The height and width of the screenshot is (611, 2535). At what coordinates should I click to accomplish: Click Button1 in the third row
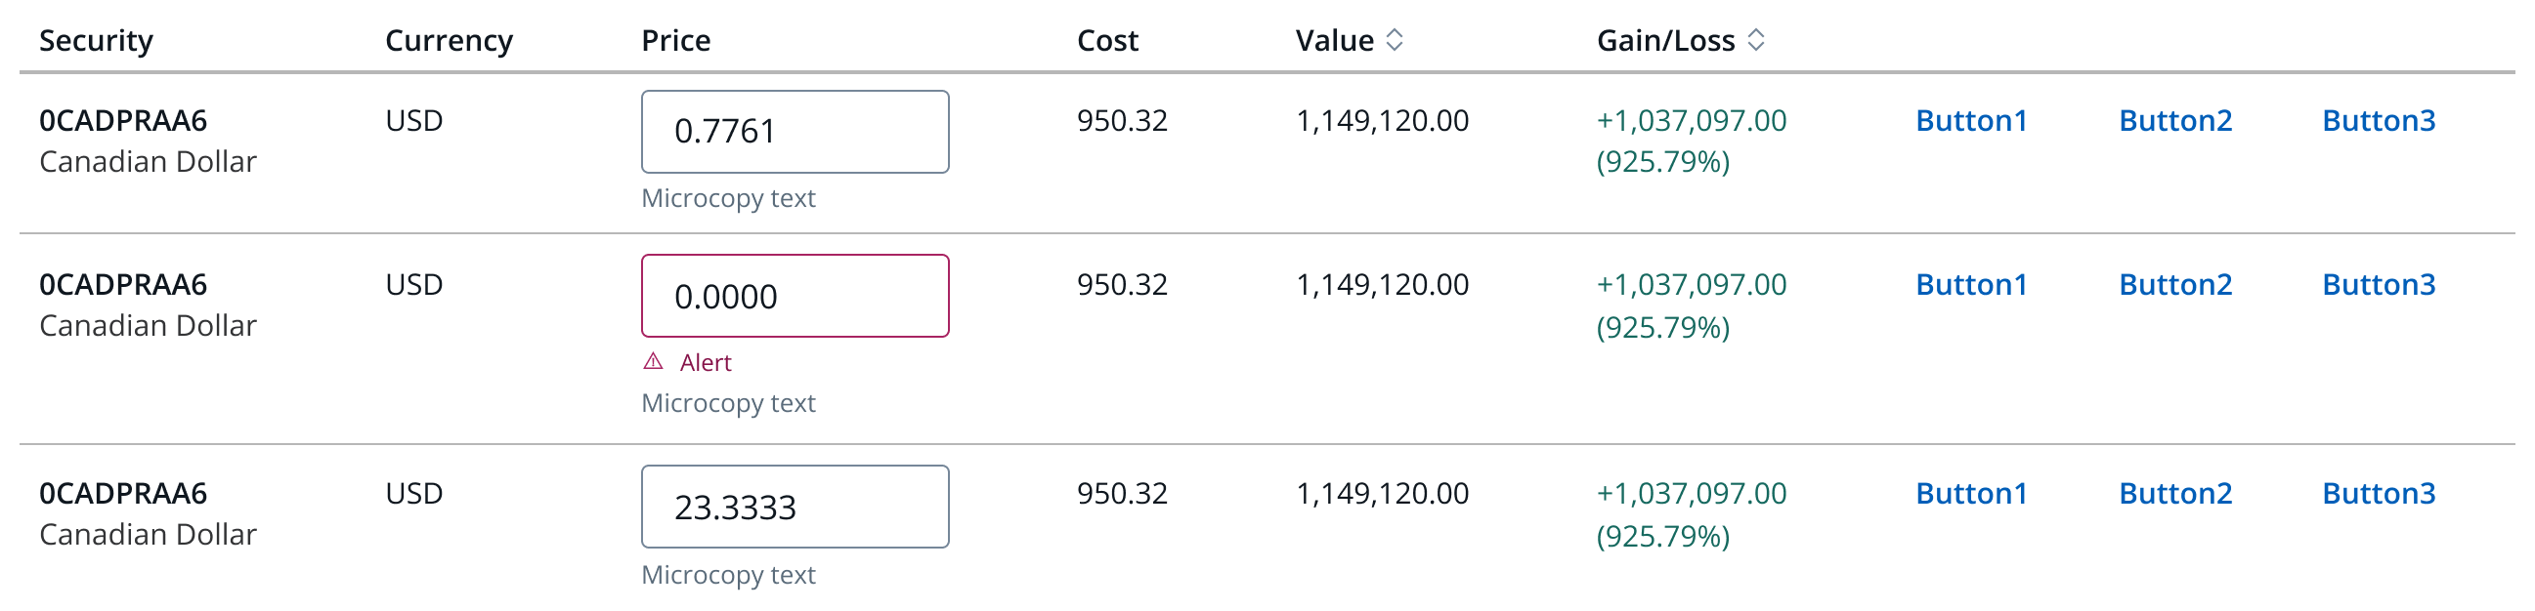point(1971,493)
